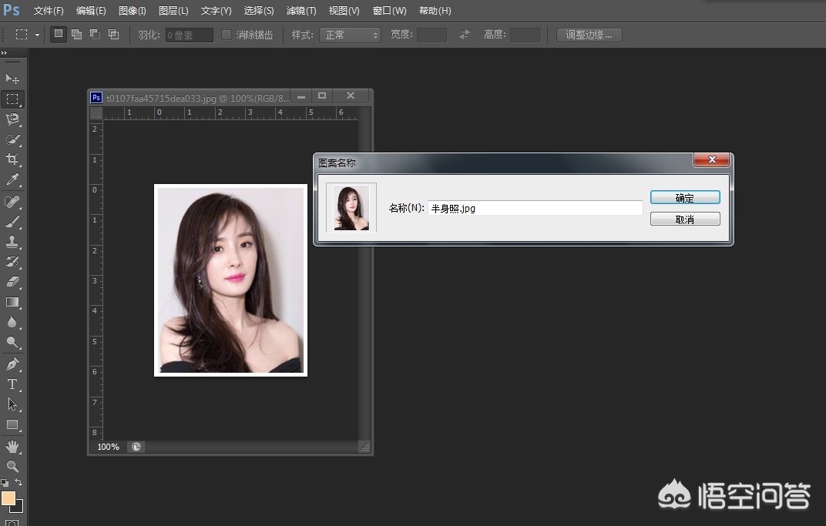
Task: Select the Type tool
Action: (x=12, y=384)
